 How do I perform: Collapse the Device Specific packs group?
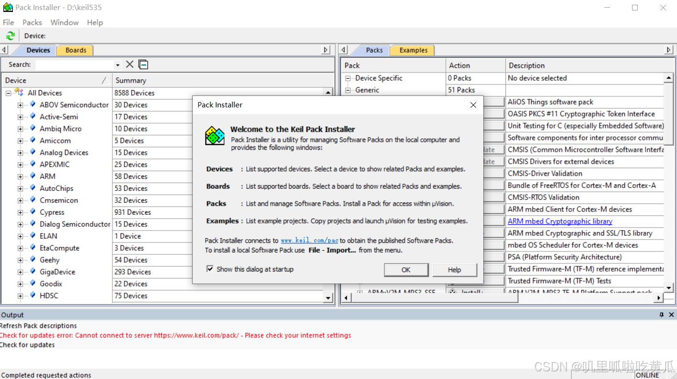click(x=348, y=78)
